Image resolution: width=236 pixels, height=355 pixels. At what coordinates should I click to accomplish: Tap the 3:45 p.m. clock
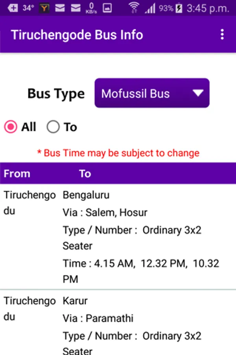click(x=208, y=8)
